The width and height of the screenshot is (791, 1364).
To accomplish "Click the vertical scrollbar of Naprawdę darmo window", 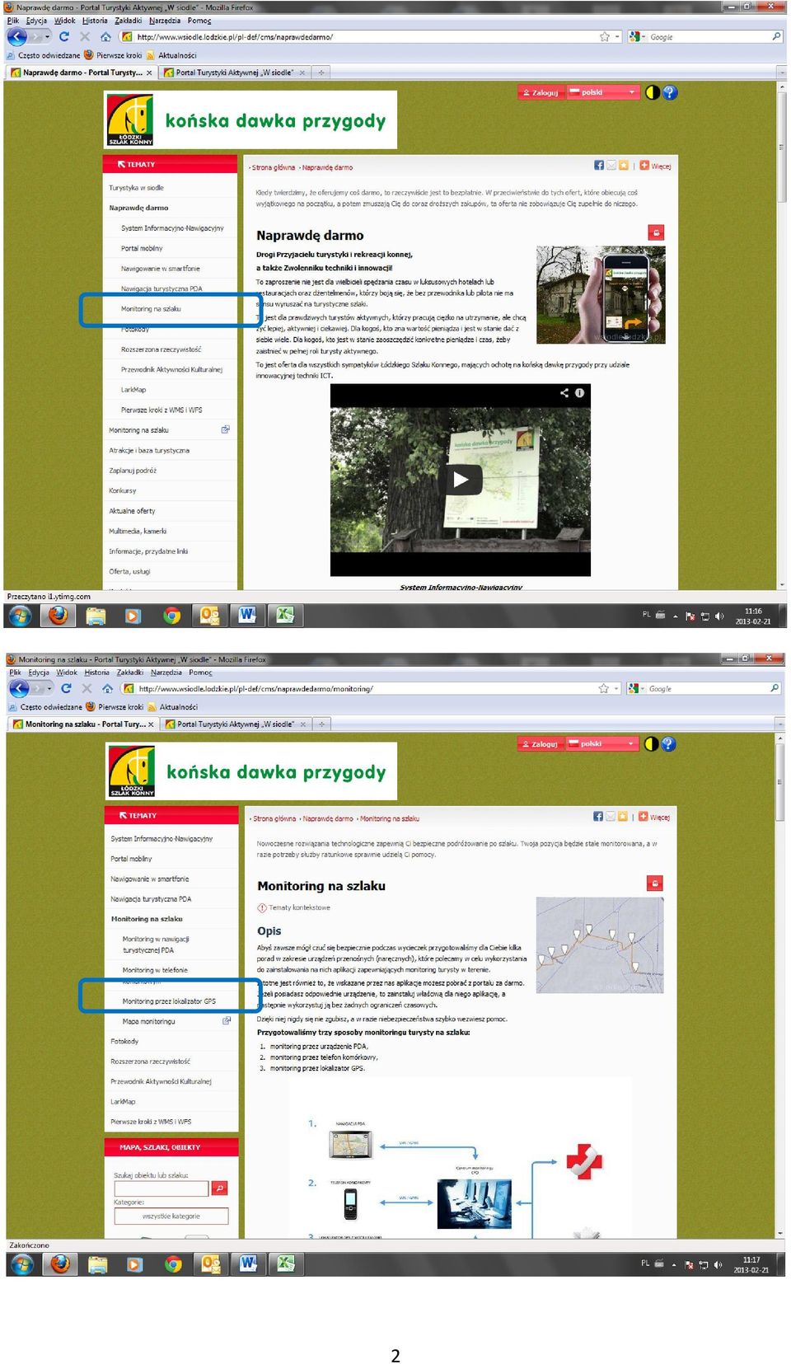I will 781,335.
